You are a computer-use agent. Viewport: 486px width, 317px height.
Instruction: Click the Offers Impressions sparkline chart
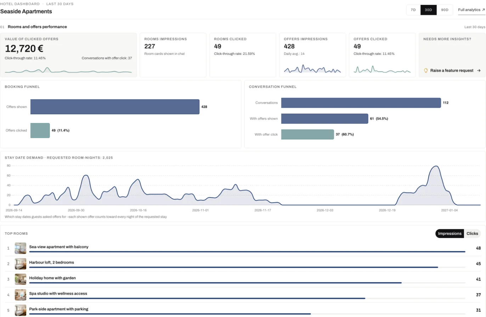click(x=312, y=69)
